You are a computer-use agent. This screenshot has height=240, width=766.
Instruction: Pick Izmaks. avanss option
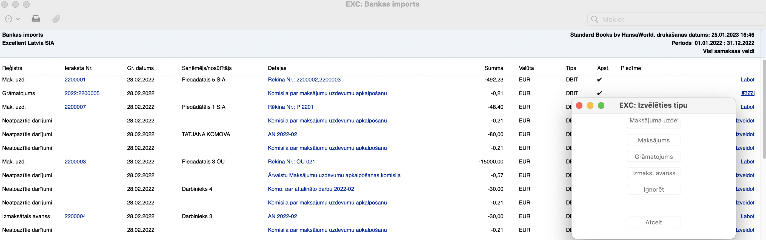(x=653, y=173)
